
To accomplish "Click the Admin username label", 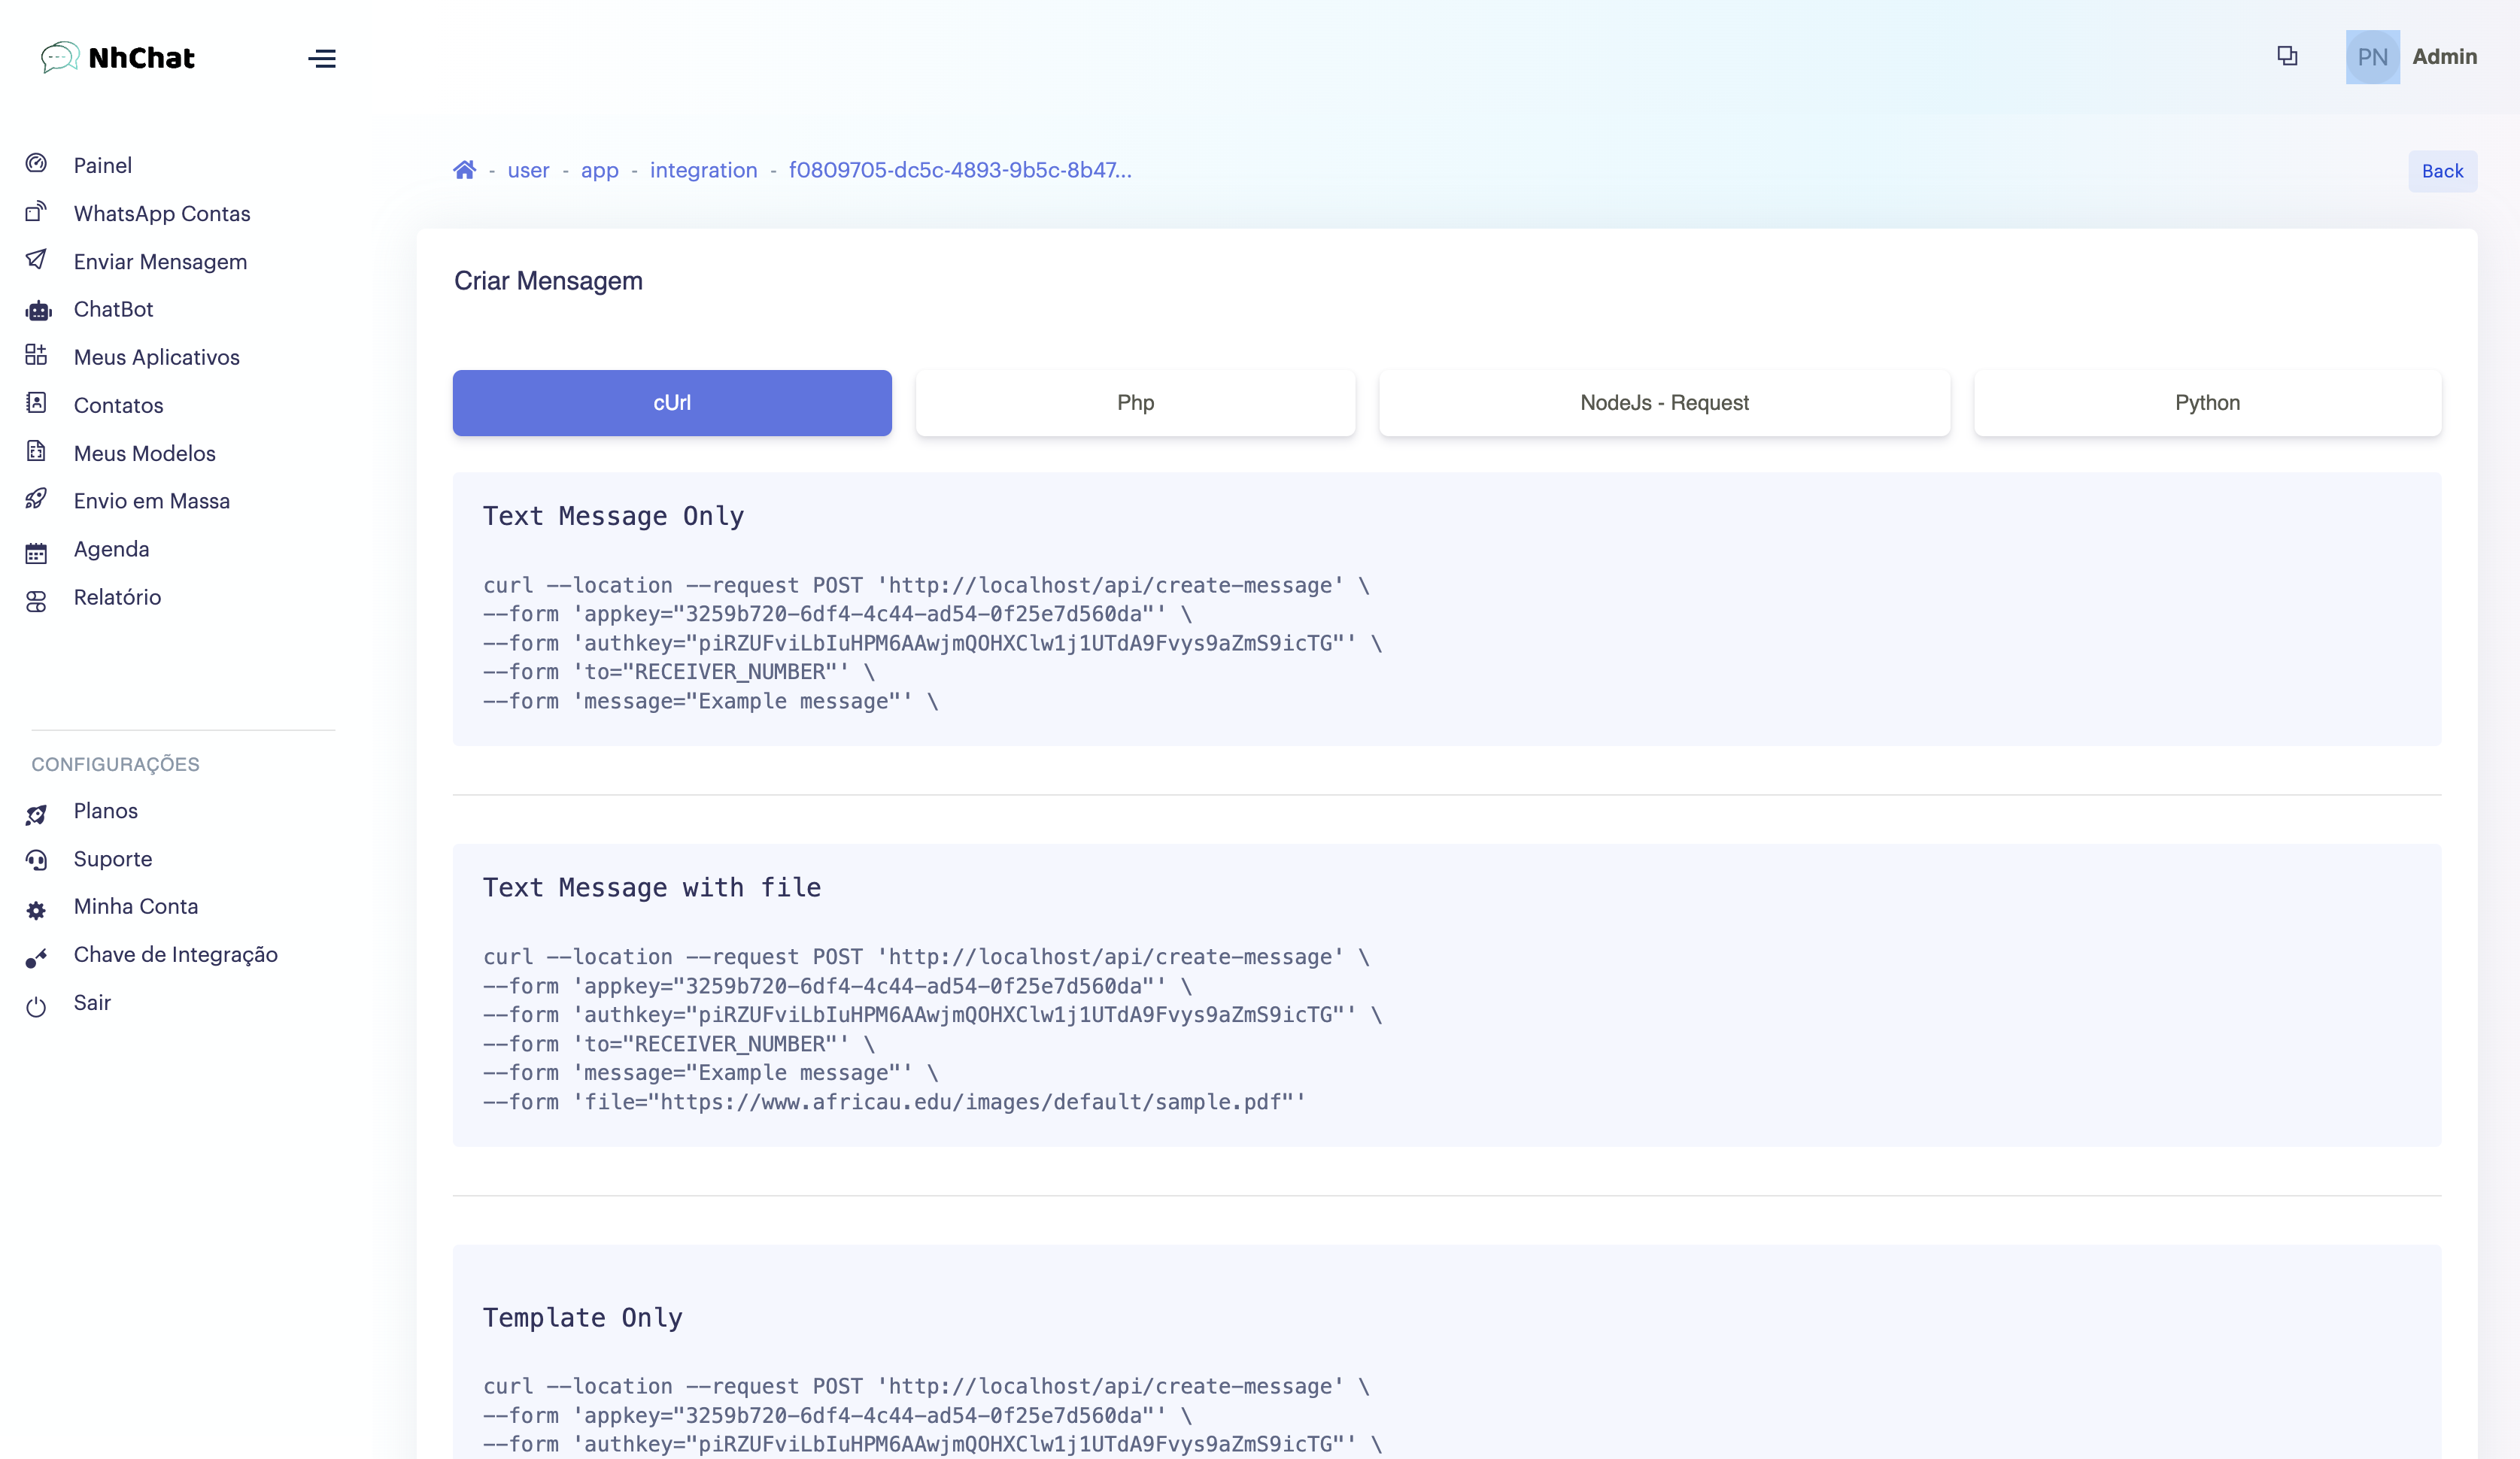I will [2444, 57].
